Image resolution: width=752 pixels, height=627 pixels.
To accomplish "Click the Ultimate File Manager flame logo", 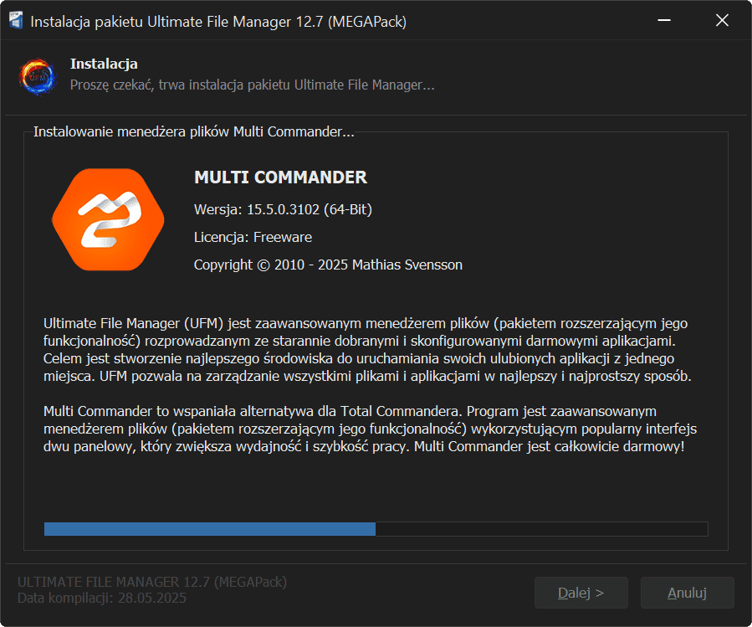I will 37,75.
